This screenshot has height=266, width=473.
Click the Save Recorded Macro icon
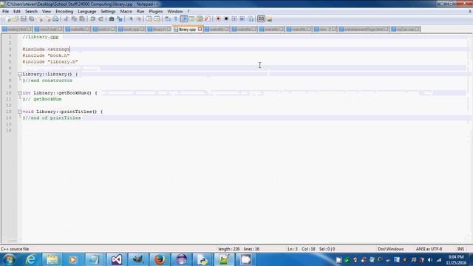[251, 19]
